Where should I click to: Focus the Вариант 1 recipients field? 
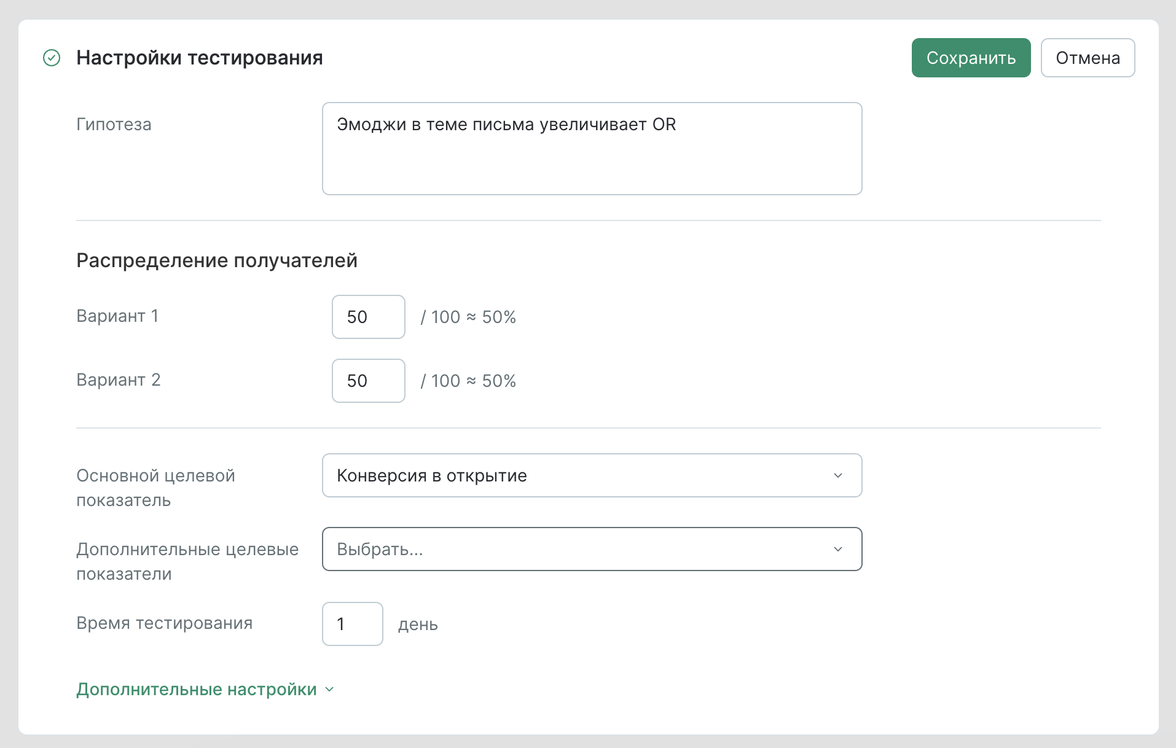pyautogui.click(x=368, y=317)
